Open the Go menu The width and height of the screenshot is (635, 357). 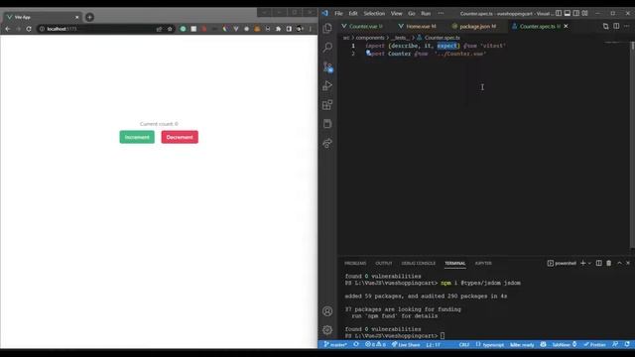point(412,13)
